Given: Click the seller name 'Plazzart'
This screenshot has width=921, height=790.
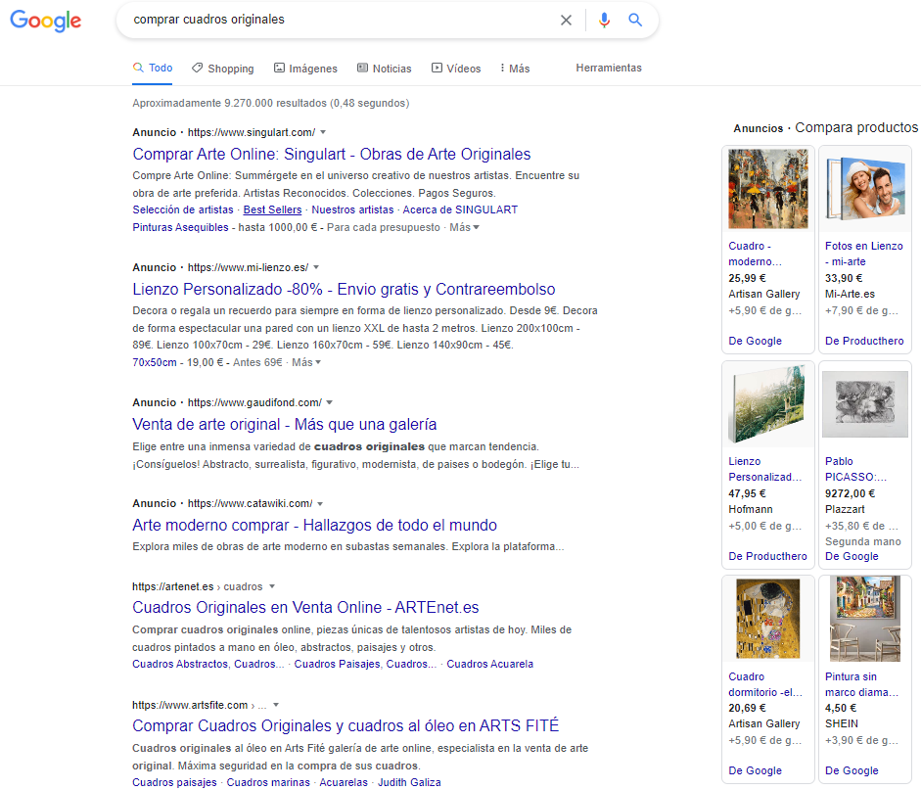Looking at the screenshot, I should coord(845,509).
